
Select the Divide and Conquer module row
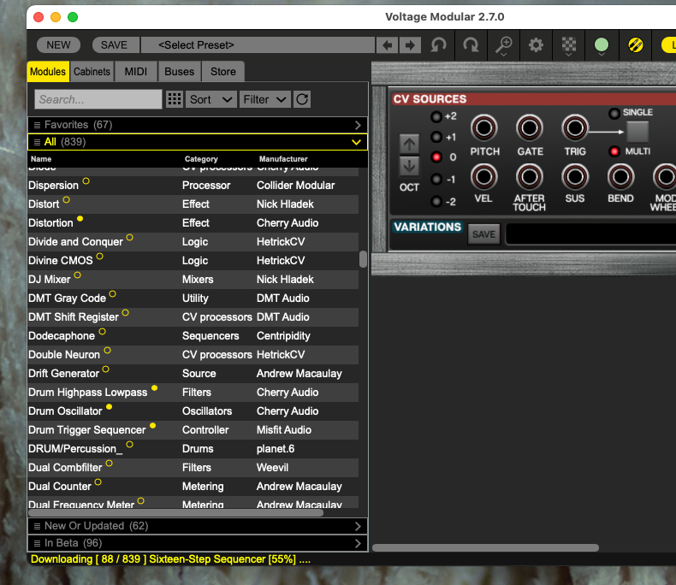click(x=193, y=242)
